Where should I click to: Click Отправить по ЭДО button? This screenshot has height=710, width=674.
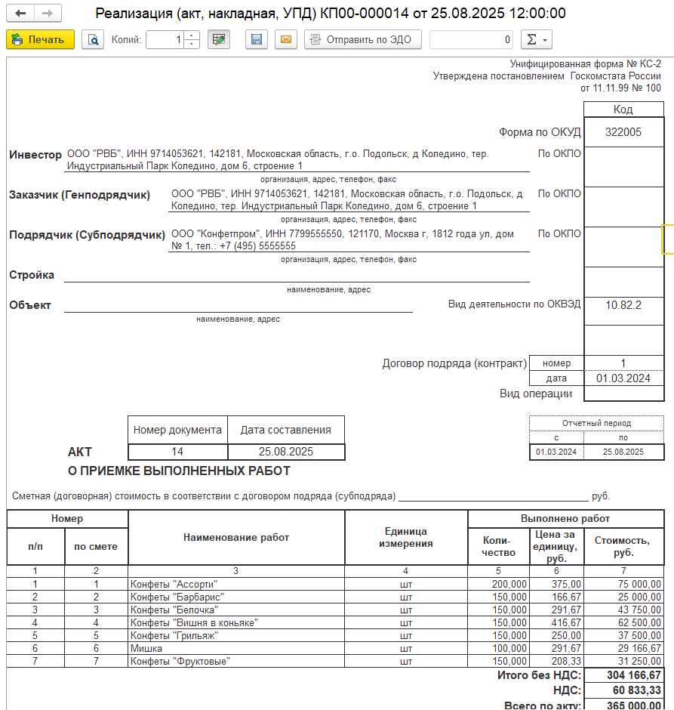[363, 39]
